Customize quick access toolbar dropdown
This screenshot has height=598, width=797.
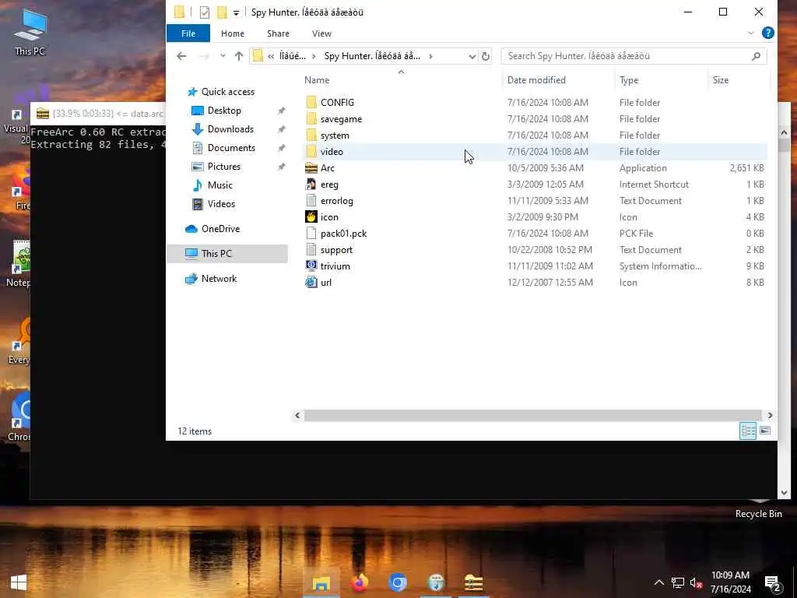pyautogui.click(x=236, y=12)
